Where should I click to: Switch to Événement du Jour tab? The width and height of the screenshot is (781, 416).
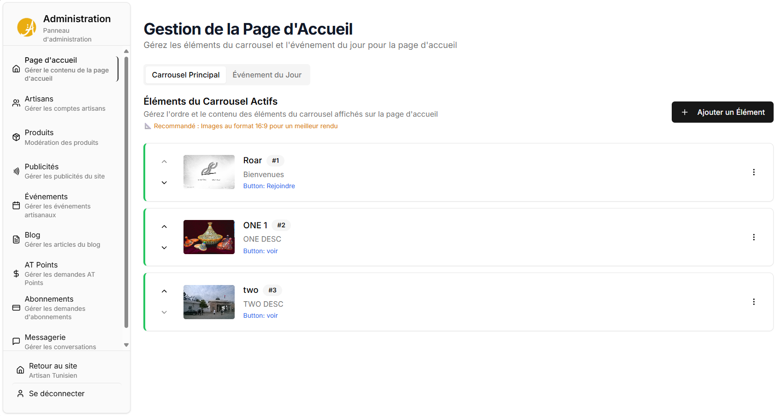coord(267,75)
